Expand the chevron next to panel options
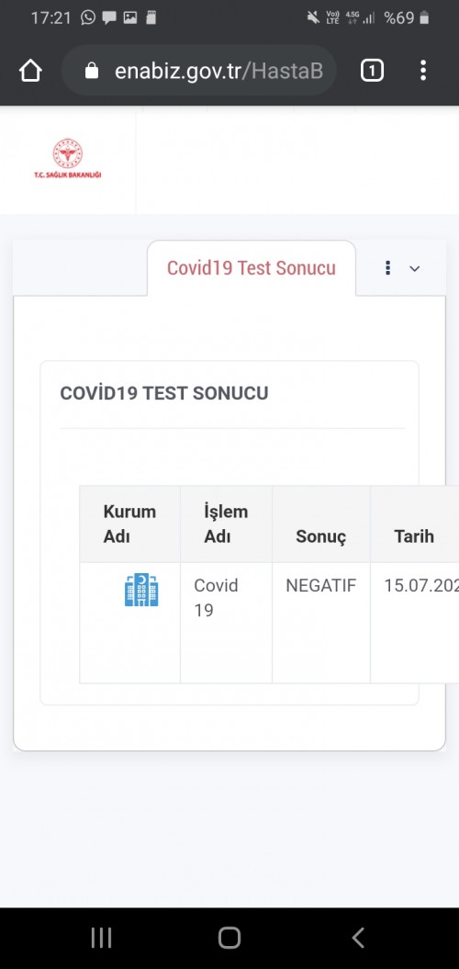 pos(415,269)
